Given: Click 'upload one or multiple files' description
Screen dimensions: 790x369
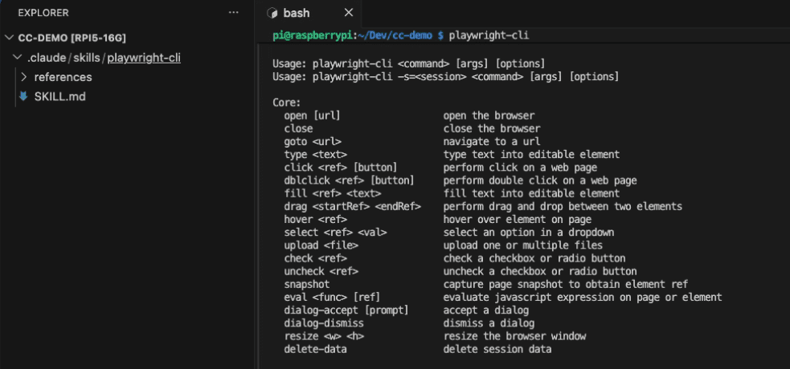Looking at the screenshot, I should coord(523,245).
